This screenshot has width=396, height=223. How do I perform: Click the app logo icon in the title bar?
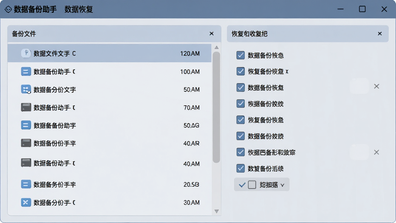tap(8, 9)
